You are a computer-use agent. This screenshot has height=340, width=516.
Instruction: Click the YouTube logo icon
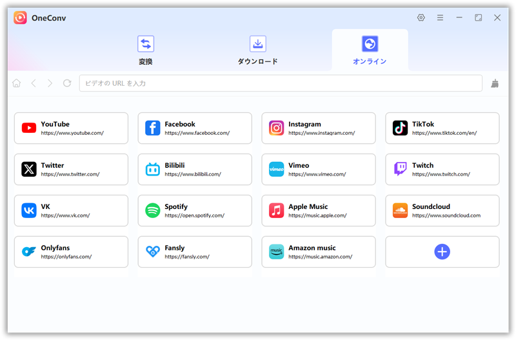click(29, 128)
